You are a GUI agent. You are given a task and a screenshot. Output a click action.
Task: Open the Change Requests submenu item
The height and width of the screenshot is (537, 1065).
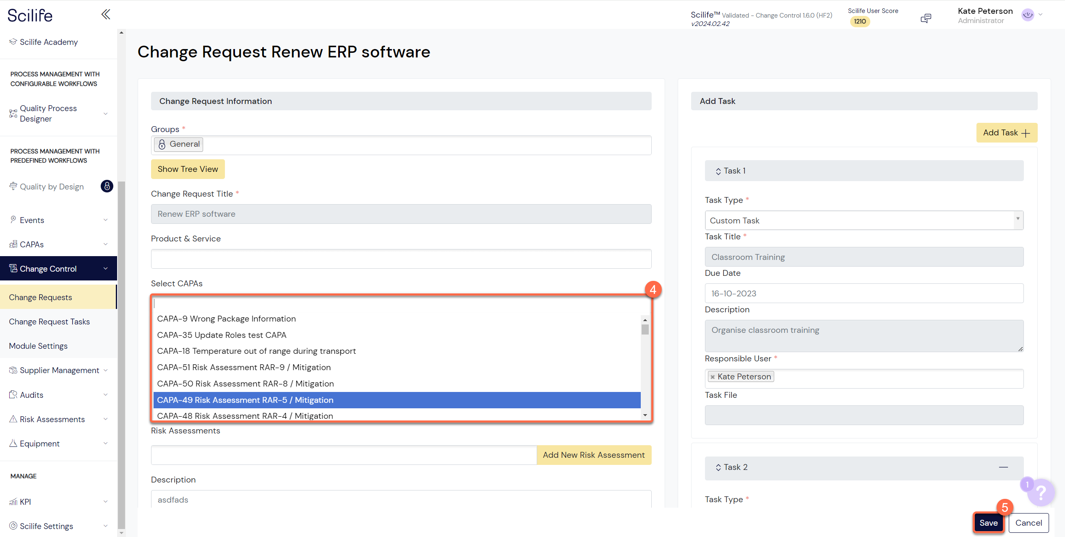coord(58,297)
